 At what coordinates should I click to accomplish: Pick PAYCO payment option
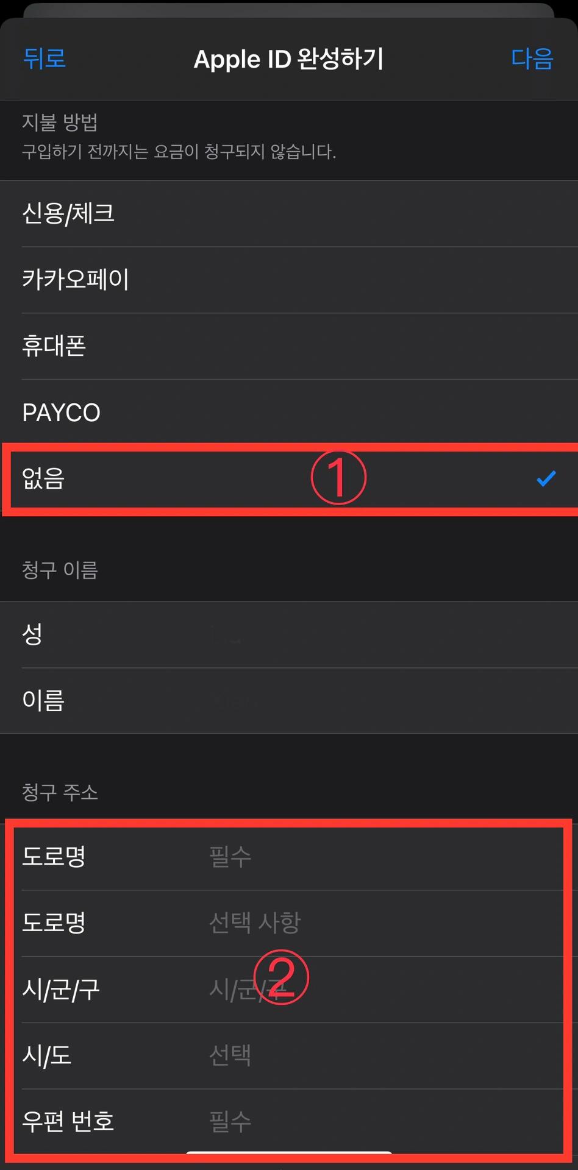coord(289,413)
